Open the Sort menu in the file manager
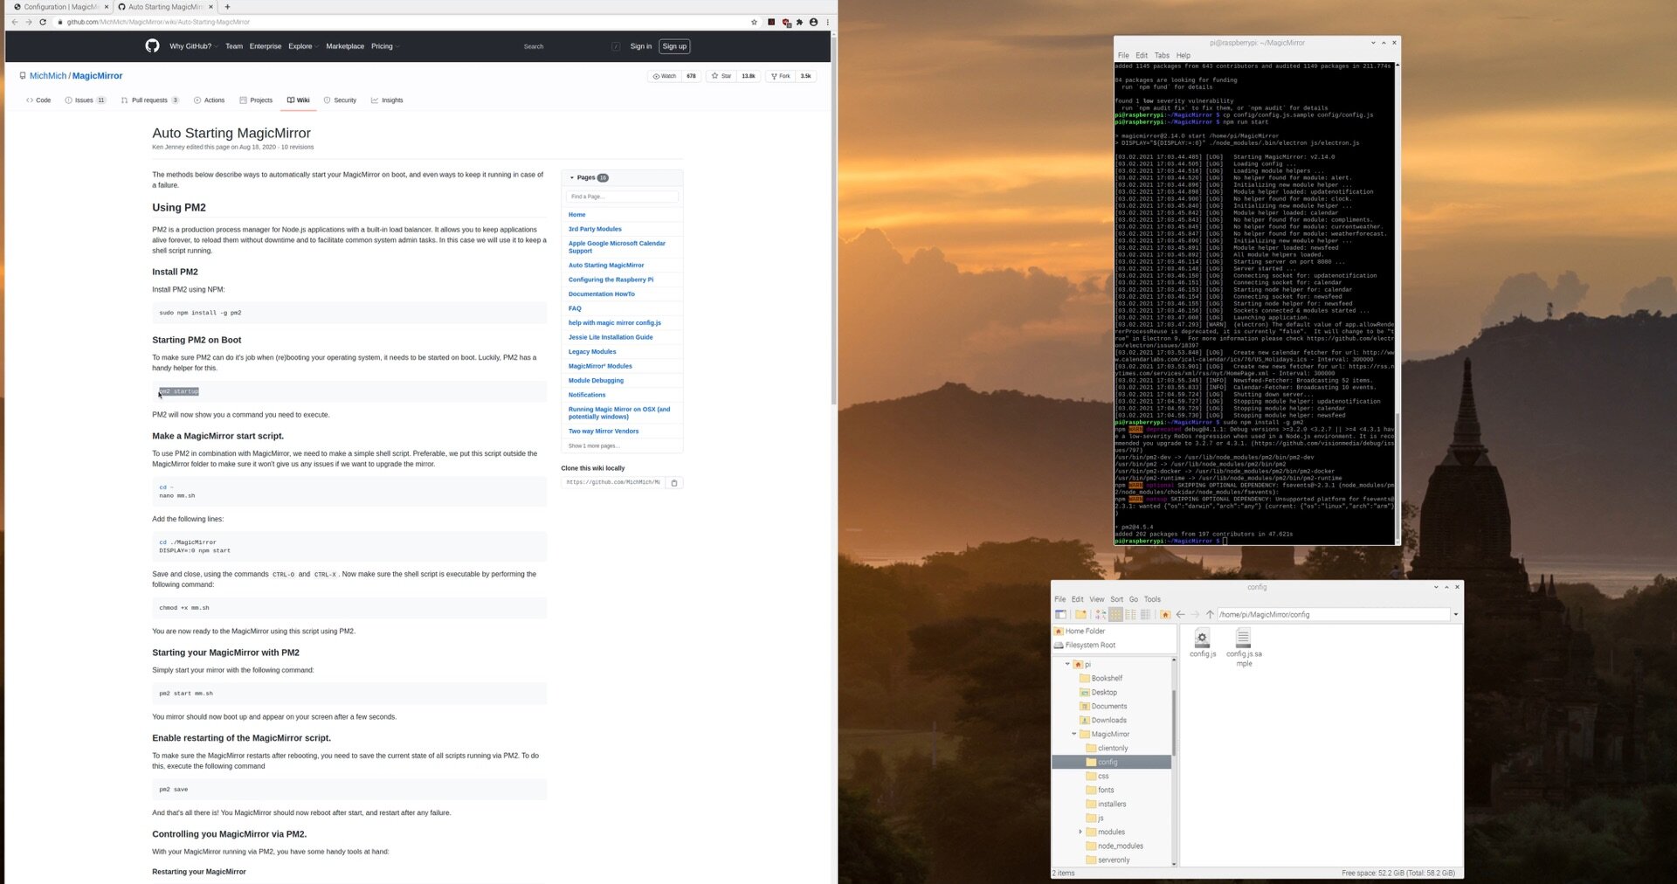This screenshot has height=884, width=1677. 1117,599
